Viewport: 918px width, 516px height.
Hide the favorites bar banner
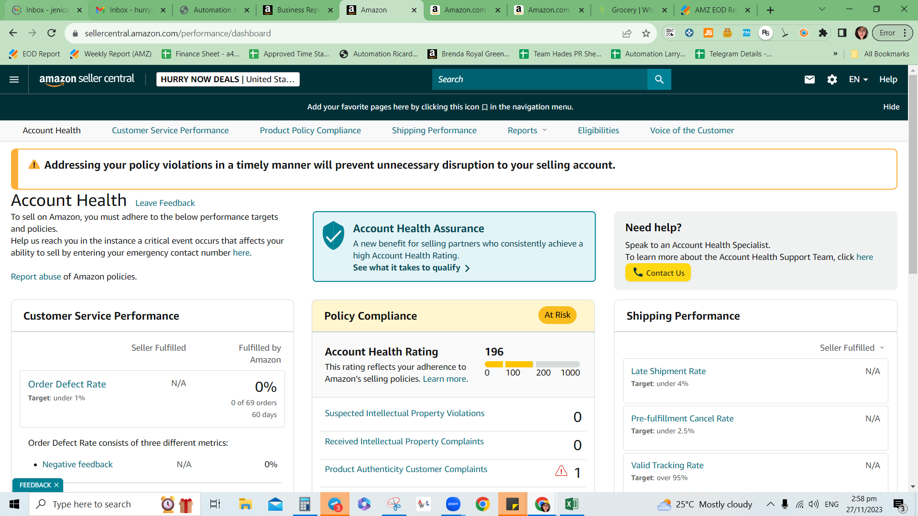tap(891, 107)
